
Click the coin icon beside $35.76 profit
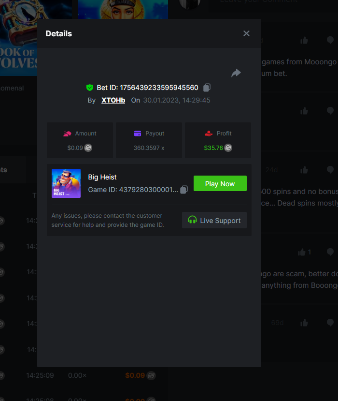pos(228,148)
